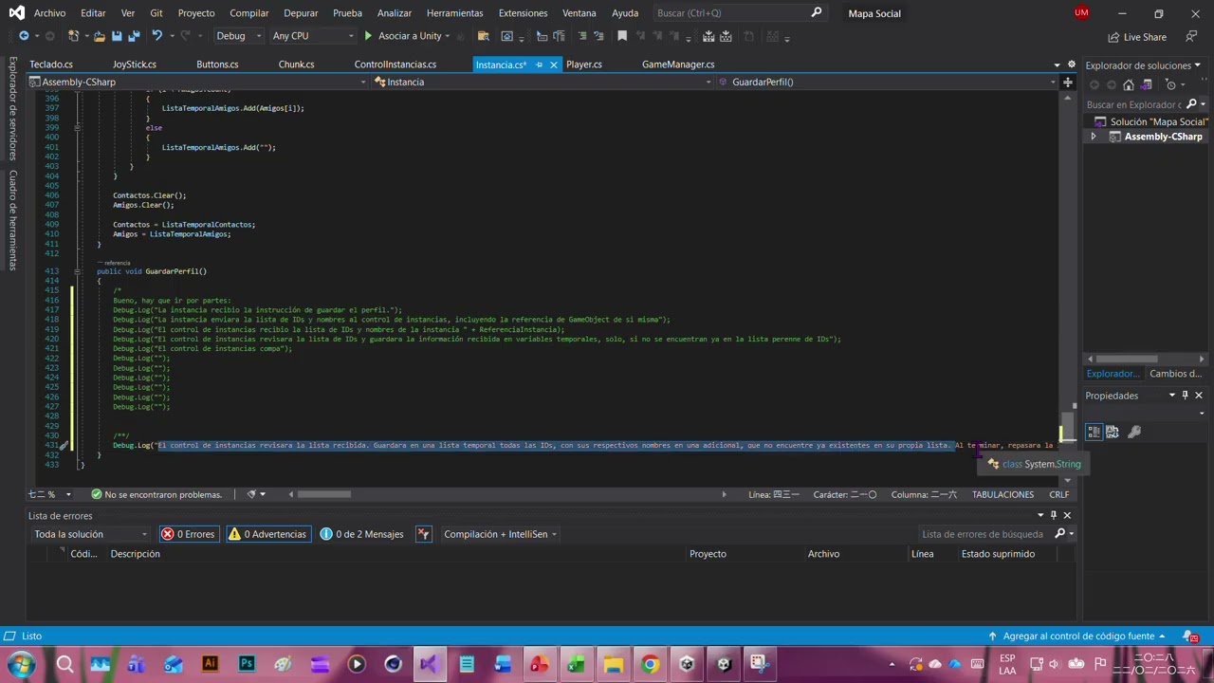This screenshot has width=1214, height=683.
Task: Click the Save file toolbar icon
Action: (x=117, y=36)
